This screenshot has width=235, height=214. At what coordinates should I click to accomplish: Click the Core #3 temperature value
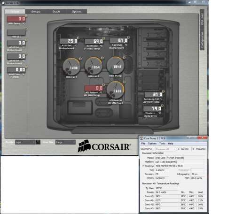tap(167, 208)
